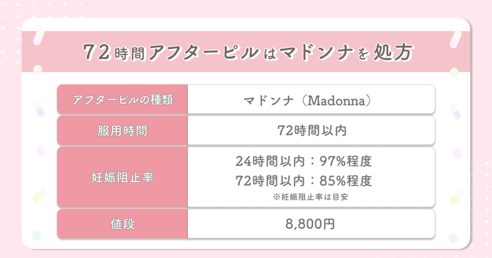The image size is (492, 258).
Task: Click the banner title 72時間アフターピルはマドンナを処方
Action: click(248, 52)
